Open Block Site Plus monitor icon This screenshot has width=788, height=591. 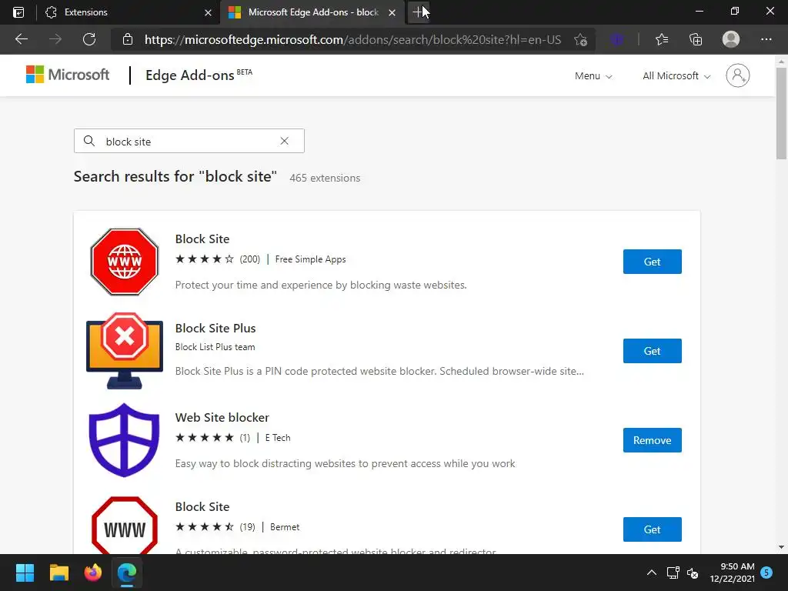click(x=124, y=351)
